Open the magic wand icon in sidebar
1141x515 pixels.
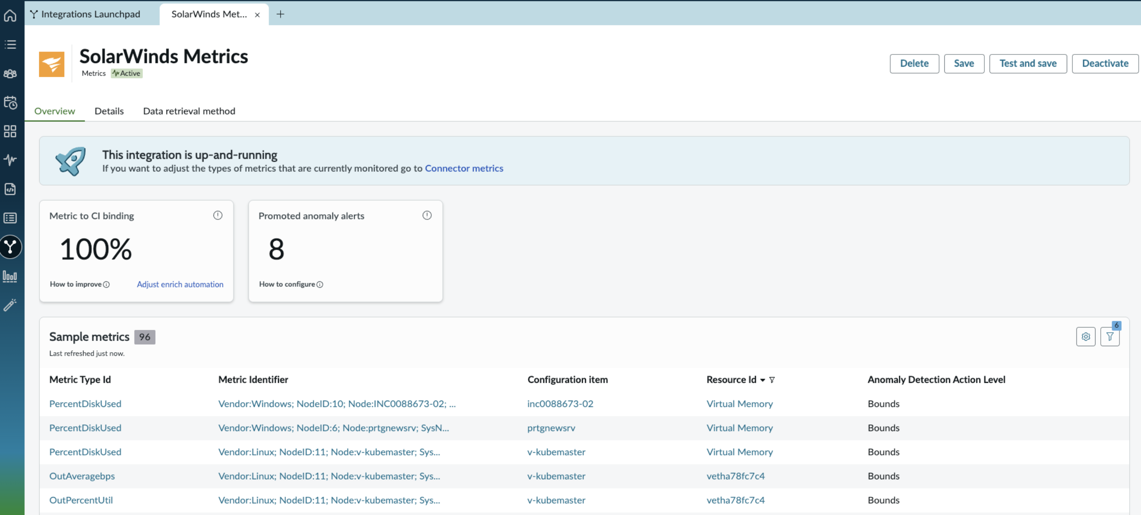point(10,305)
